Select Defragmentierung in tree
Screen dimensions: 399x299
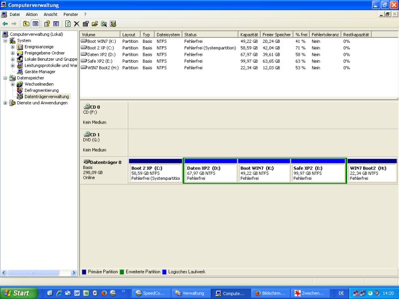coord(41,90)
